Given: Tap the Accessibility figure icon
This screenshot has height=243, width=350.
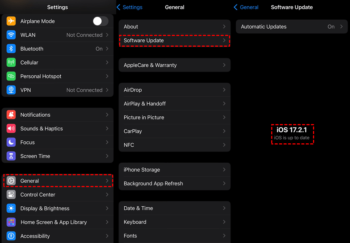Looking at the screenshot, I should pyautogui.click(x=11, y=236).
